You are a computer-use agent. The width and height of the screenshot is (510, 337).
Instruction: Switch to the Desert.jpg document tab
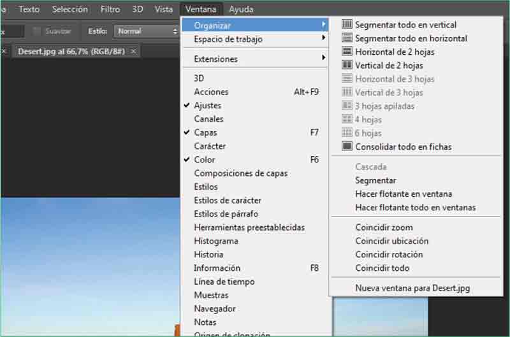tap(72, 50)
